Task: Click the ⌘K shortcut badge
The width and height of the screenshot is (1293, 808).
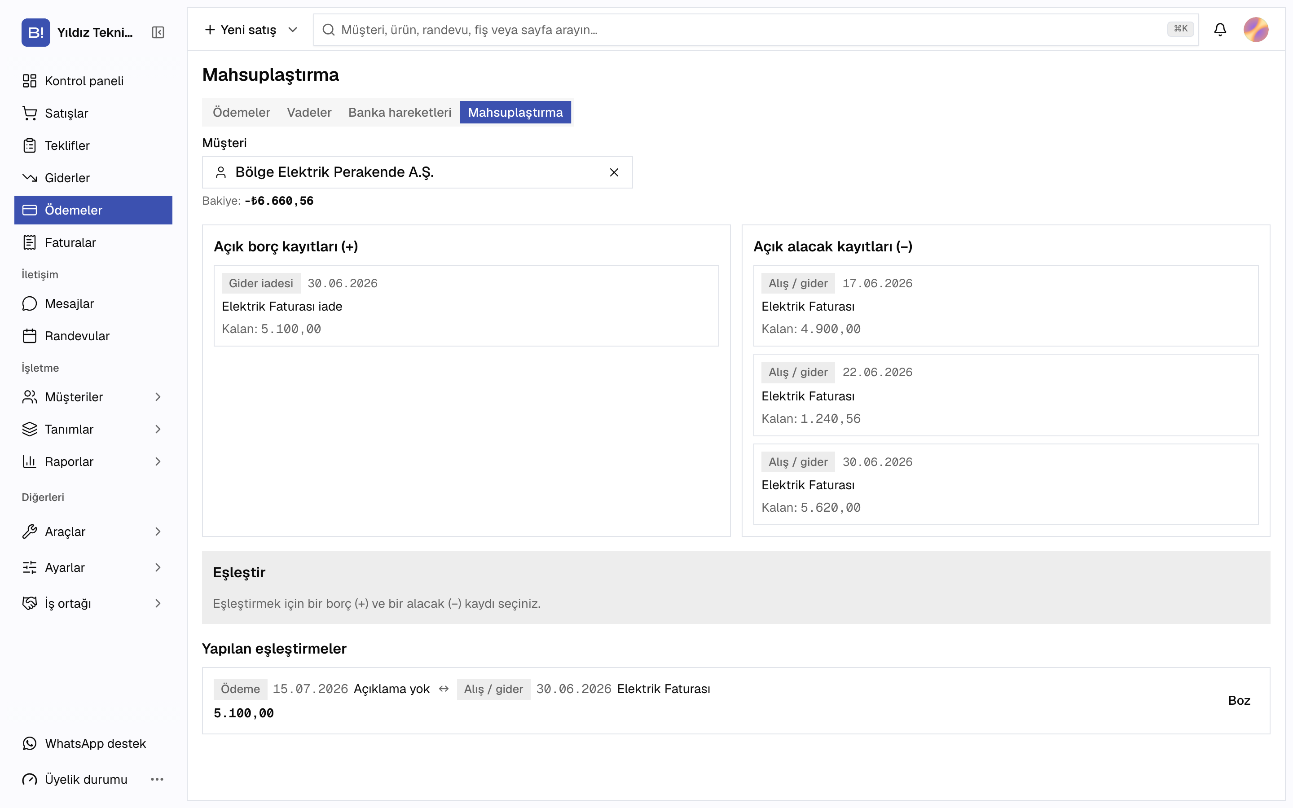Action: (x=1180, y=29)
